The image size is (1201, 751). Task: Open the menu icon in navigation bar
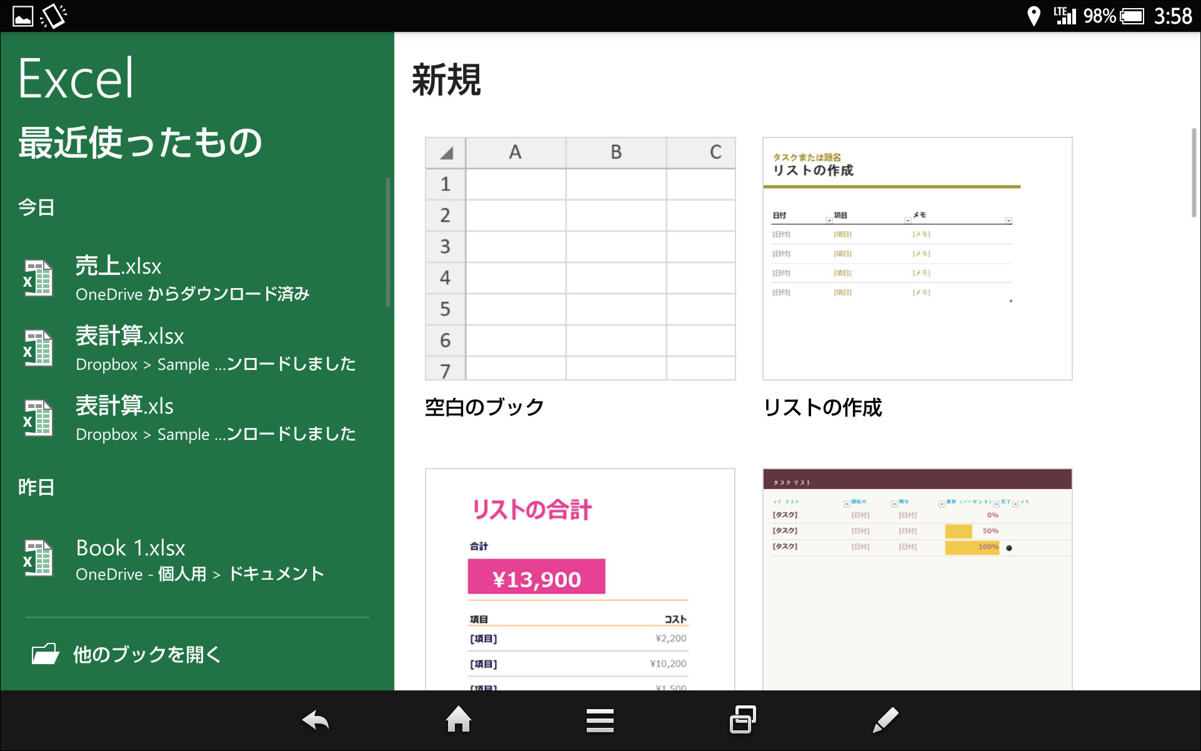point(599,720)
